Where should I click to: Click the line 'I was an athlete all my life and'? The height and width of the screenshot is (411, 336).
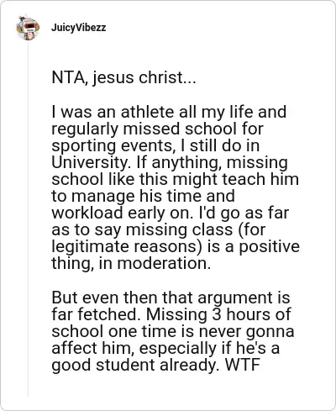[x=169, y=112]
